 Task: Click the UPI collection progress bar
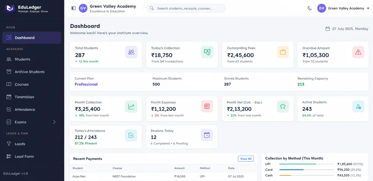click(306, 164)
